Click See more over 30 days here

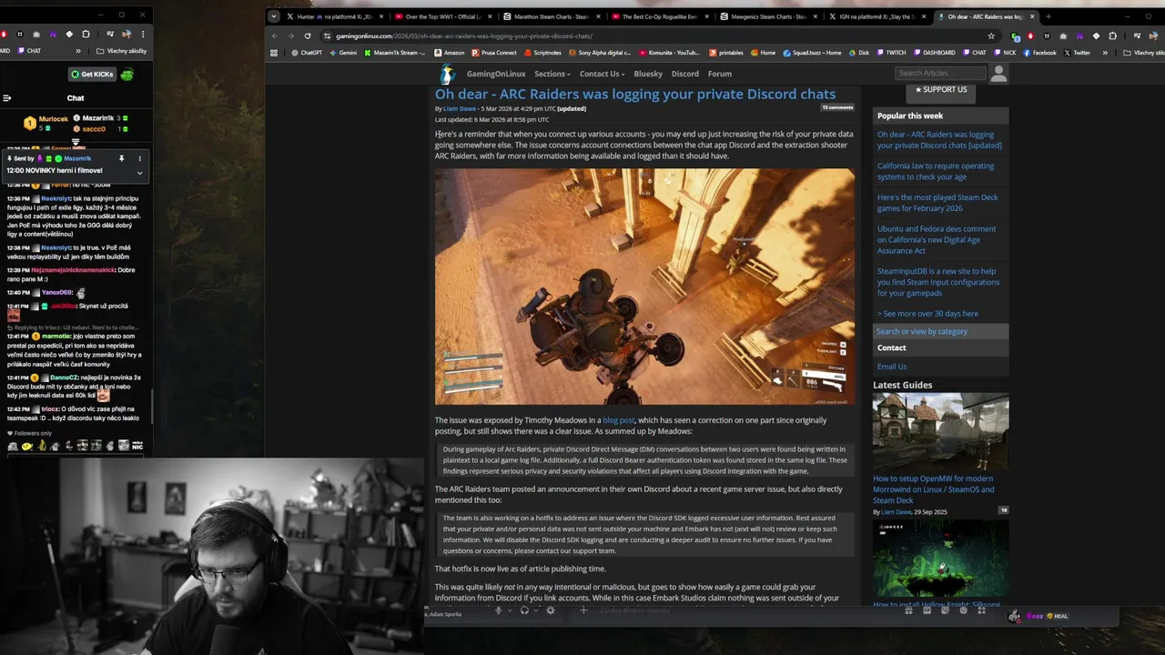point(927,314)
